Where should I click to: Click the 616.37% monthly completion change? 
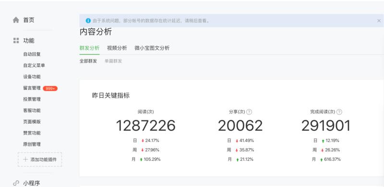point(332,159)
